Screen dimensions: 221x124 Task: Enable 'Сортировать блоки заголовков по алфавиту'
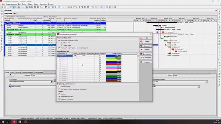59,89
